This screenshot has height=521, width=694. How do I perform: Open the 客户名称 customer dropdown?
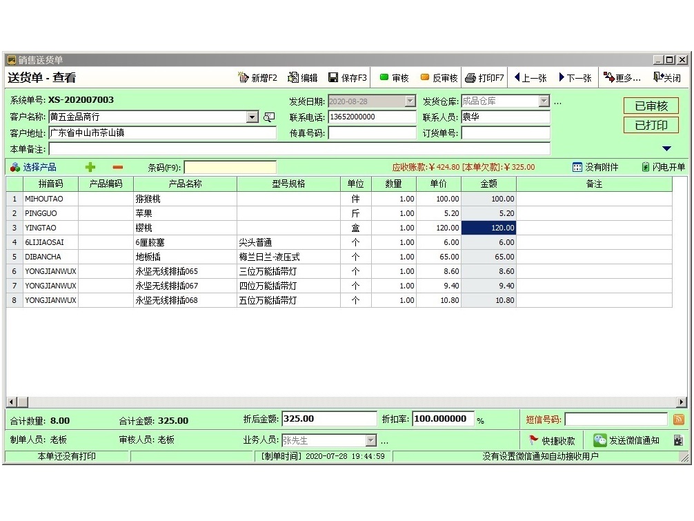pos(252,117)
